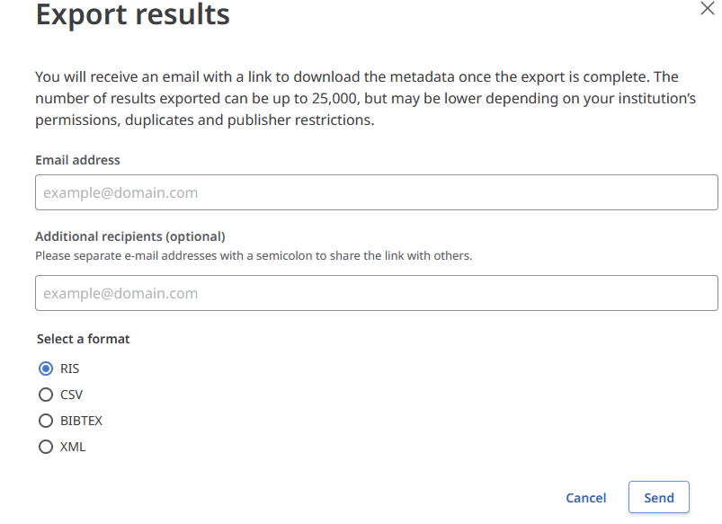
Task: Pick the BIBTEX radio button
Action: (x=46, y=421)
